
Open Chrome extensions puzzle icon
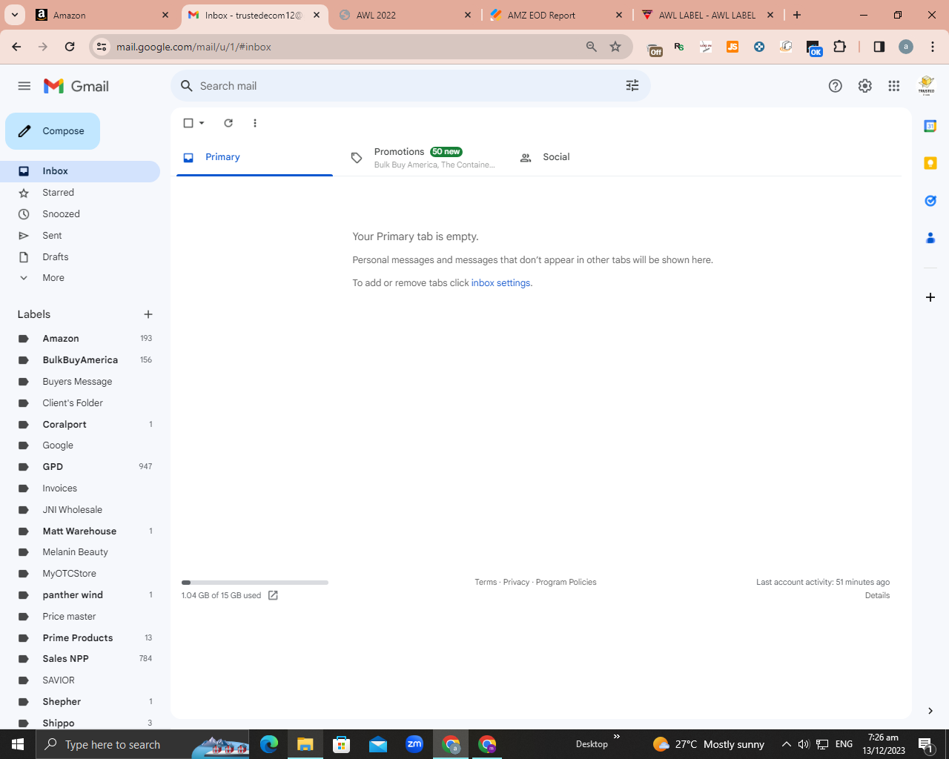(839, 47)
